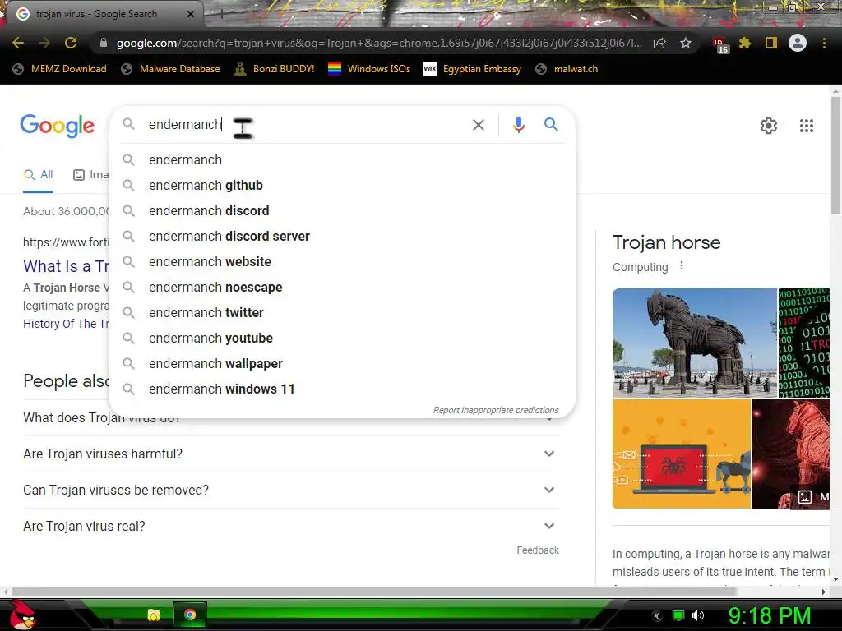Choose the endermanch website suggestion
This screenshot has width=842, height=631.
[x=342, y=262]
